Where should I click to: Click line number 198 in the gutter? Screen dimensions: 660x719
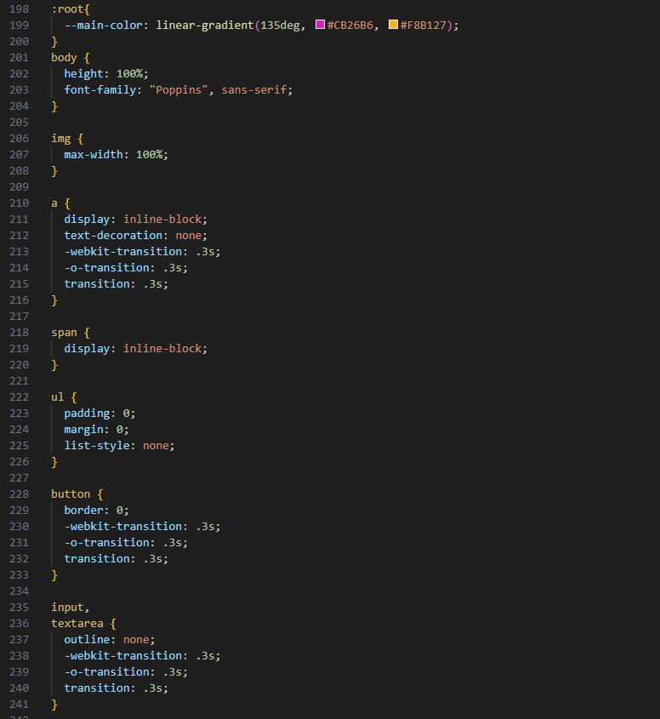18,9
